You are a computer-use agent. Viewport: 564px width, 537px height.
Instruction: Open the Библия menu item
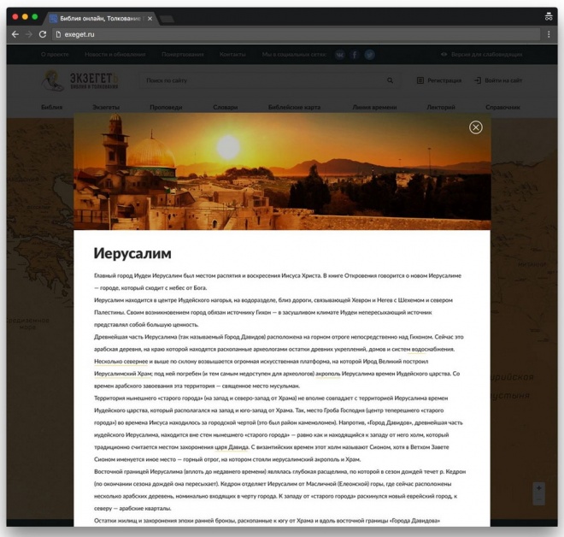52,107
